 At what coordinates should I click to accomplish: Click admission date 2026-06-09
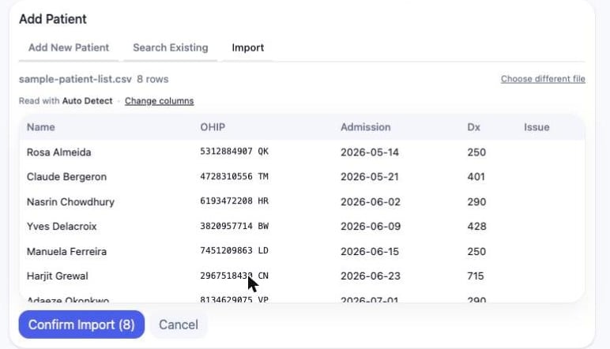click(371, 226)
